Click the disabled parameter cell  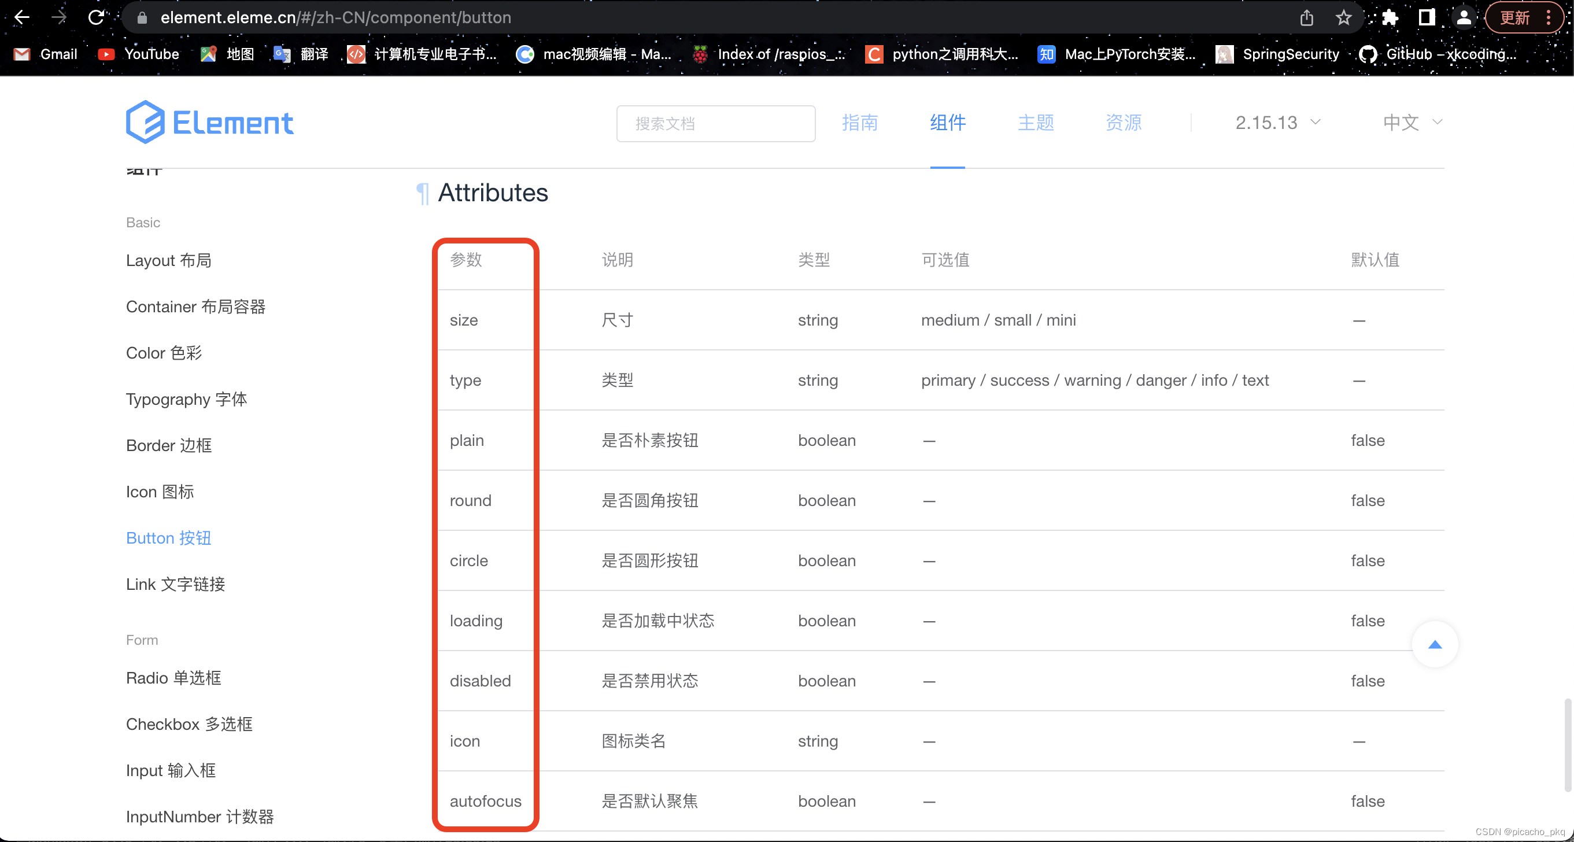(x=481, y=681)
